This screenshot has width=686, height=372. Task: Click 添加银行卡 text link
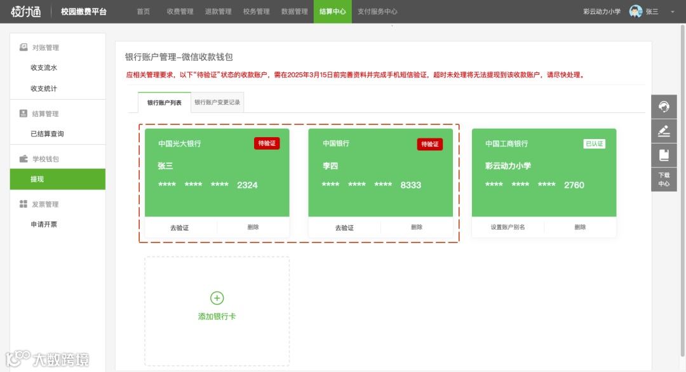coord(217,317)
